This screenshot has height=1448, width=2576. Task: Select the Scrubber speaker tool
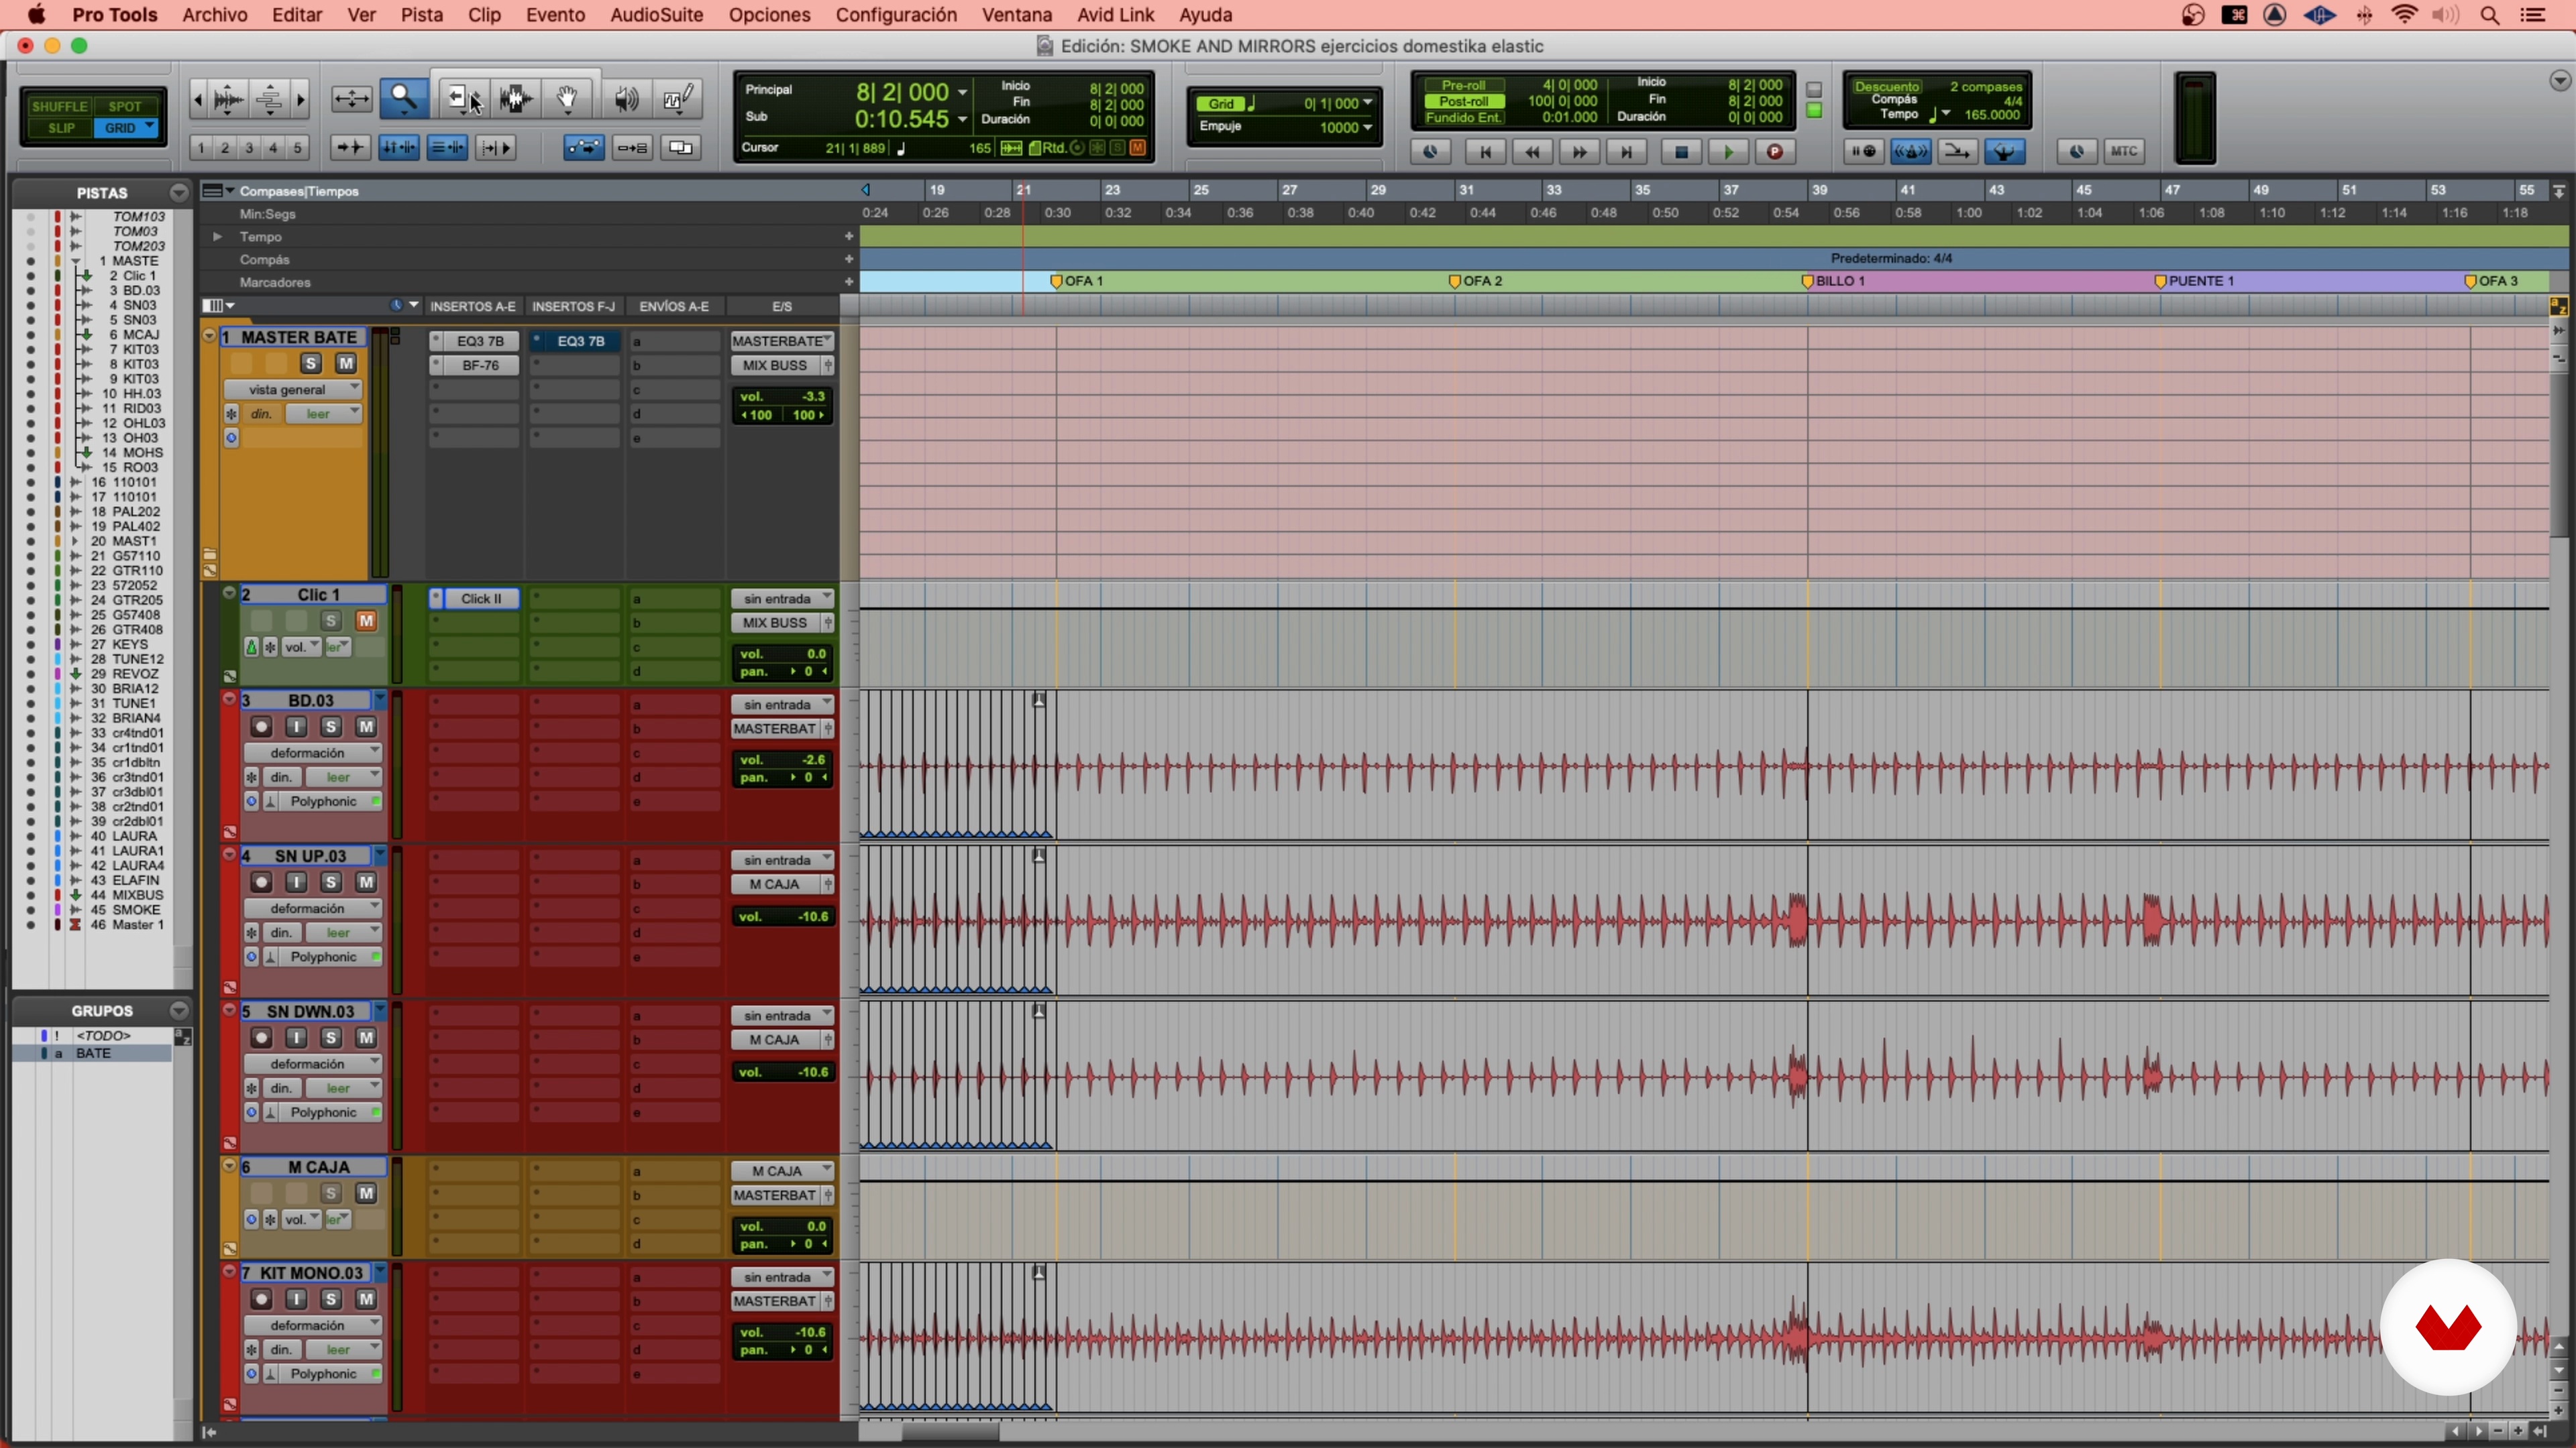627,98
